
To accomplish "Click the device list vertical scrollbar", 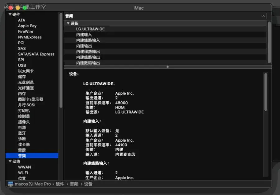I will [x=269, y=42].
